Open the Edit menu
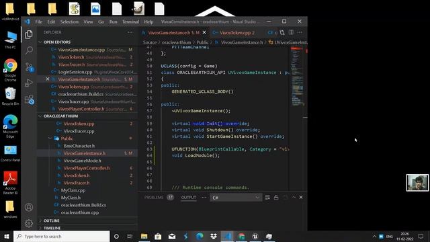430x242 pixels. pyautogui.click(x=51, y=22)
